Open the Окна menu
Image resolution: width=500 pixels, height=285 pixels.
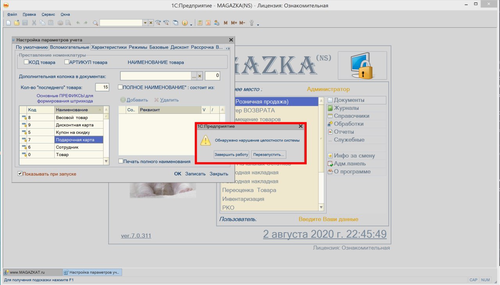[x=65, y=14]
